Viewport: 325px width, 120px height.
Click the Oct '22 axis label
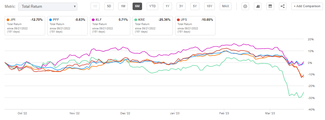tap(23, 113)
